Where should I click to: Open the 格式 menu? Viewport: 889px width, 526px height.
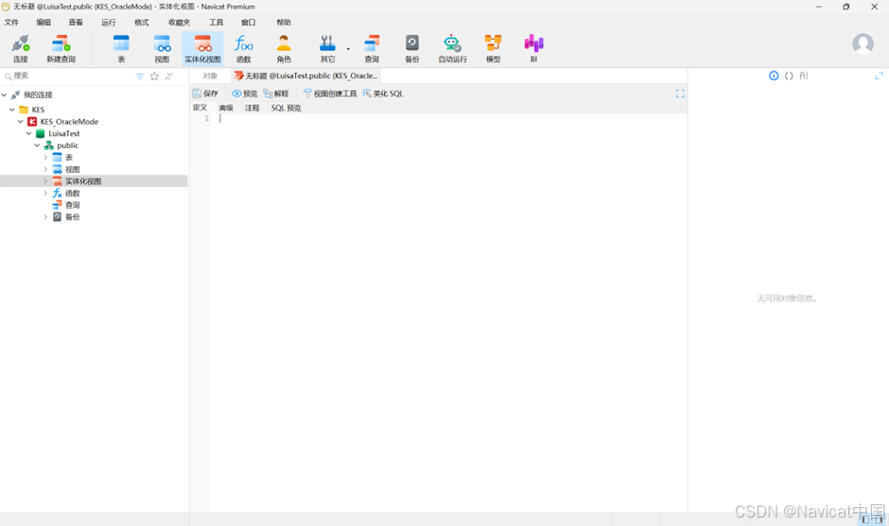click(x=141, y=22)
